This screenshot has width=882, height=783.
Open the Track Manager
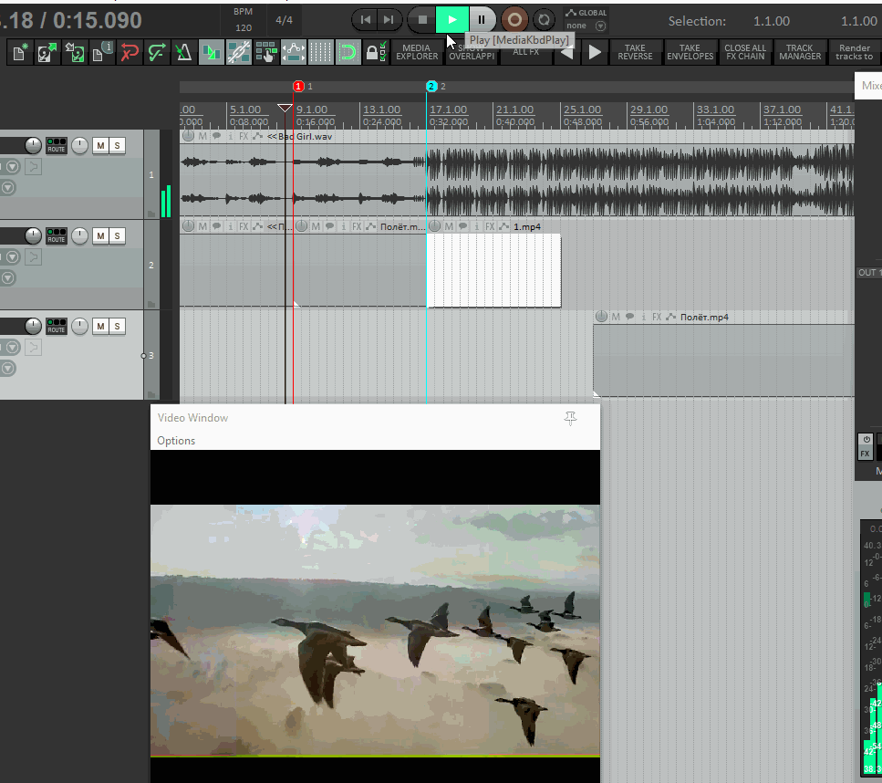pos(800,53)
